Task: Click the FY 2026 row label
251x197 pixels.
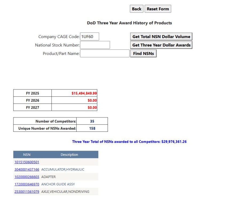Action: pos(33,100)
